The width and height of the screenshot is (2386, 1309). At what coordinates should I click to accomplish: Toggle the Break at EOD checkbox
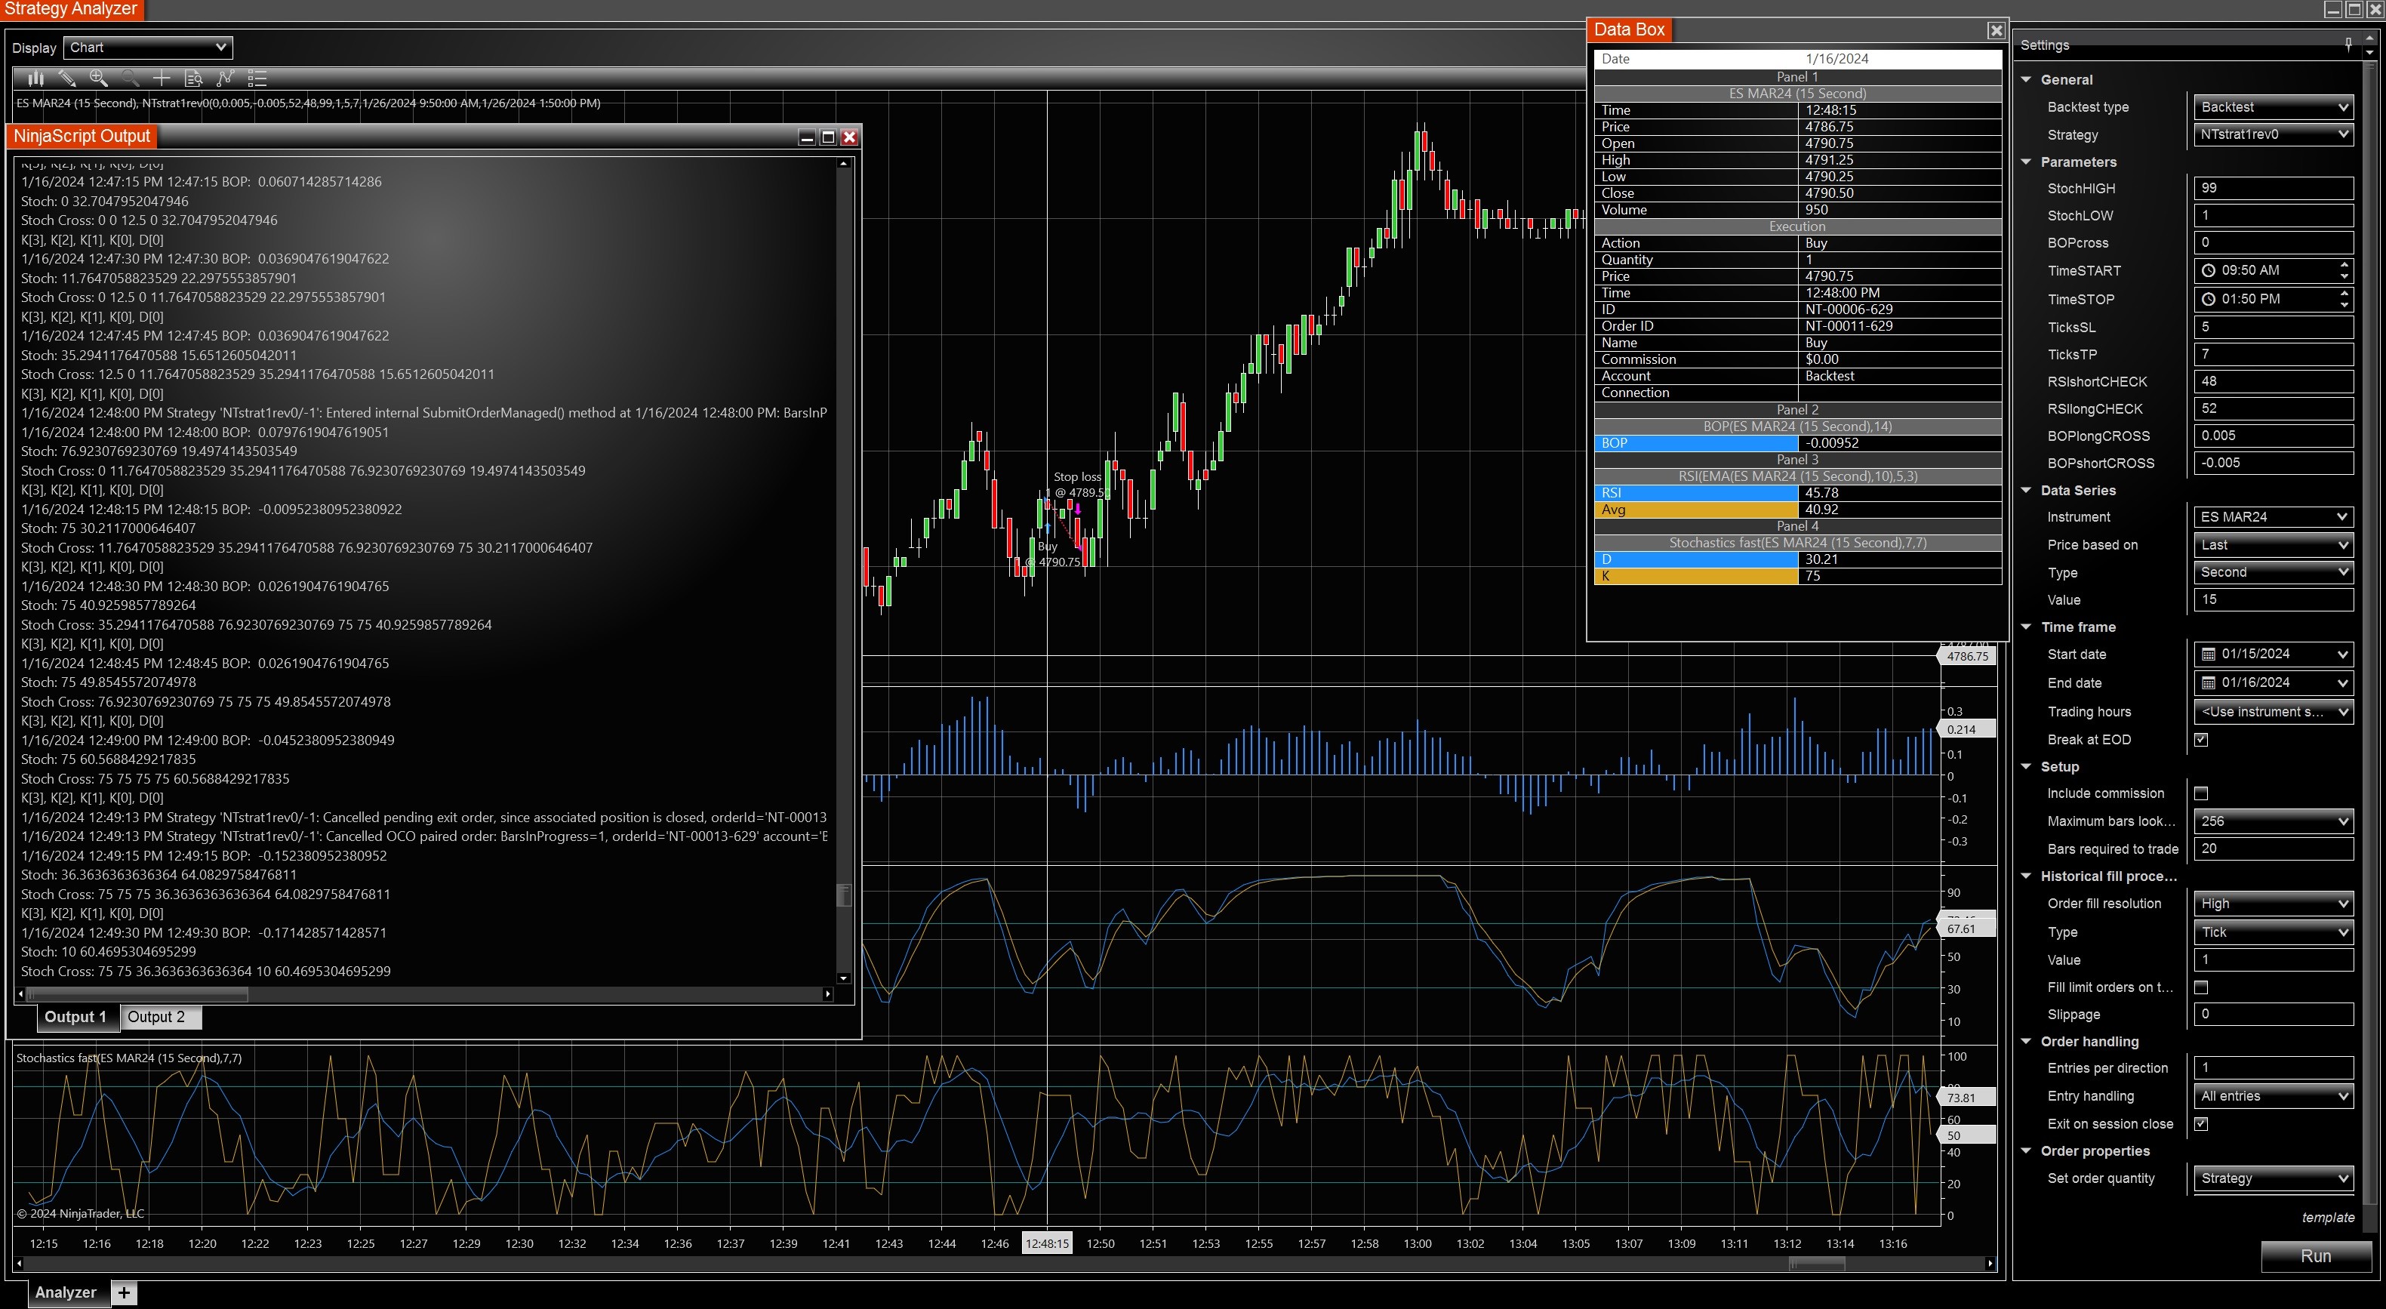pyautogui.click(x=2202, y=739)
